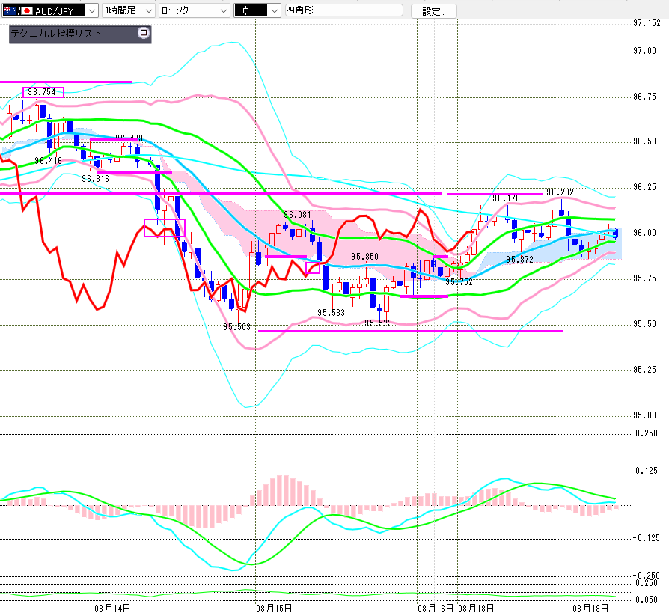Click the 95.850 price label
The height and width of the screenshot is (613, 669).
[364, 257]
